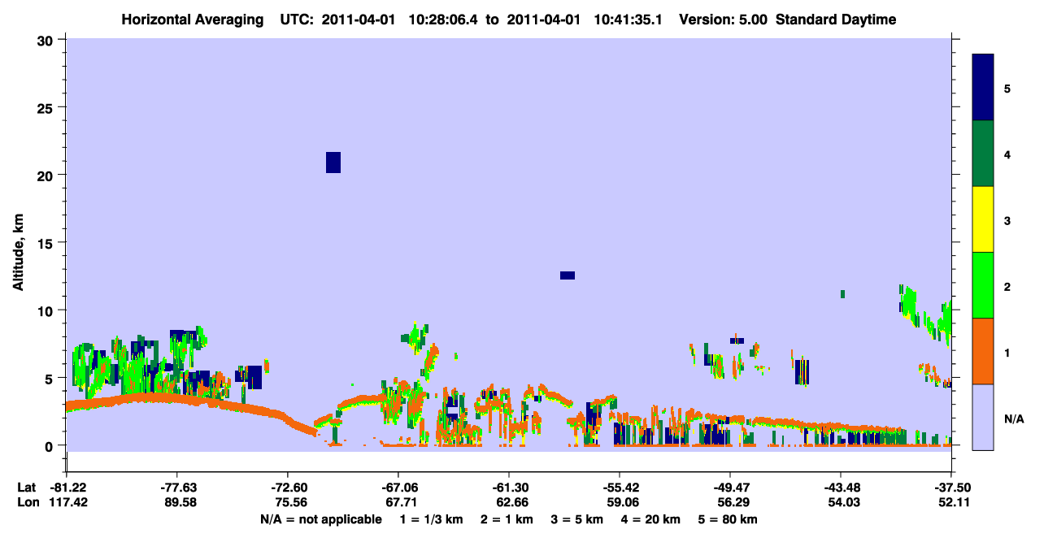This screenshot has height=542, width=1057.
Task: Click 'Standard Daytime' text in title
Action: pos(836,20)
